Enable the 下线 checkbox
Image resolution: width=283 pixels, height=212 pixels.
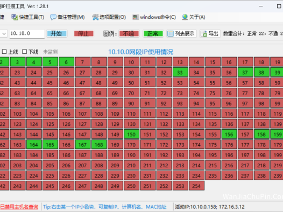[x=25, y=52]
